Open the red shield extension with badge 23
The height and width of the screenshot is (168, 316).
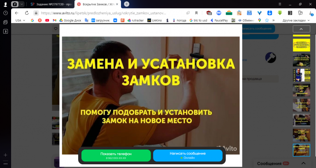click(x=209, y=13)
